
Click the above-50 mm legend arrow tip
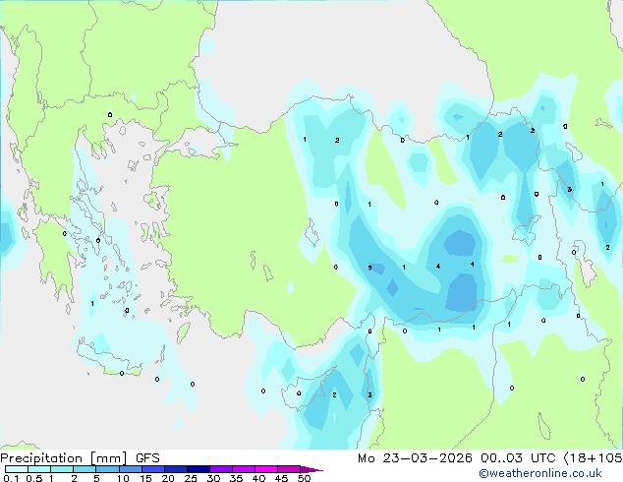tap(311, 469)
